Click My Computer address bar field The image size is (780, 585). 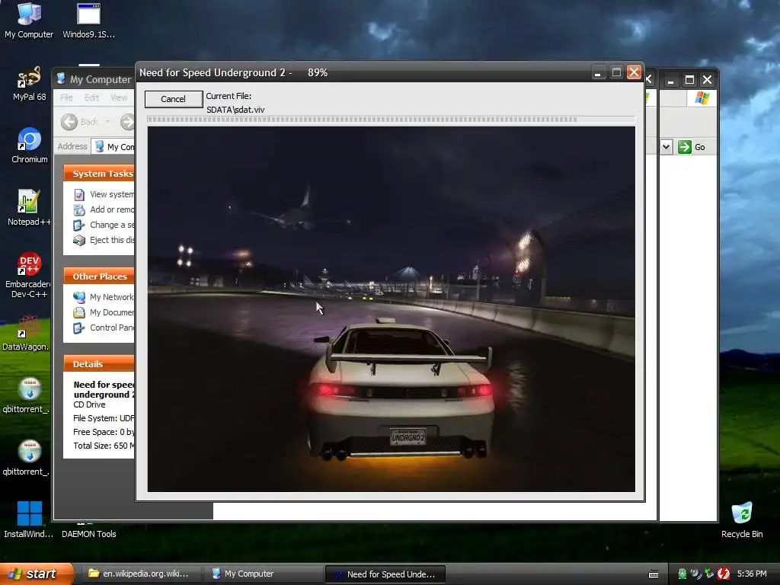coord(113,147)
